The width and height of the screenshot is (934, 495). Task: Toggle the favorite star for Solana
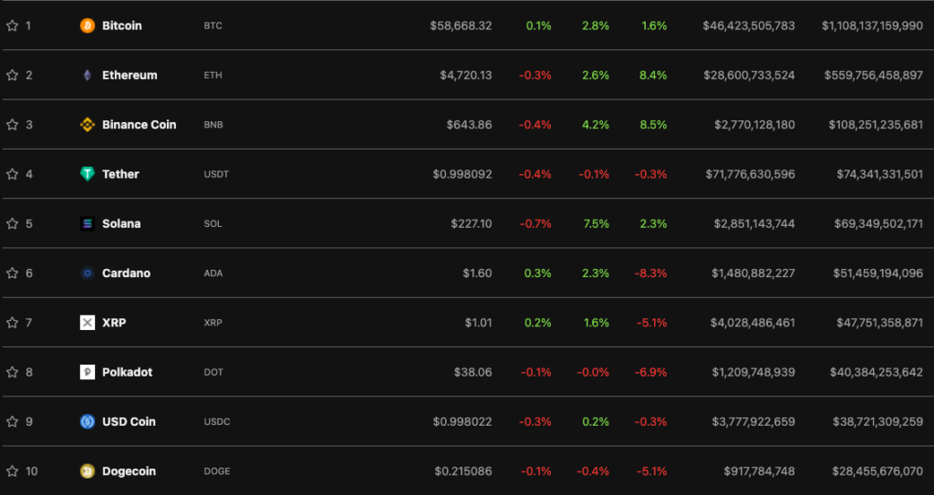(x=13, y=223)
